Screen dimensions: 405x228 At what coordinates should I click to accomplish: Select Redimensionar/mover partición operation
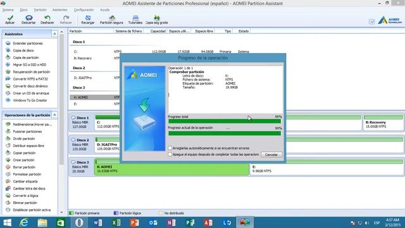32,124
